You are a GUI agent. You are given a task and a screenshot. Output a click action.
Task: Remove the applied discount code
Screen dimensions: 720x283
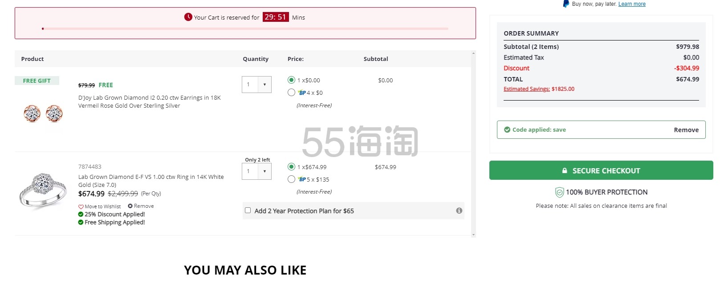[x=686, y=129]
